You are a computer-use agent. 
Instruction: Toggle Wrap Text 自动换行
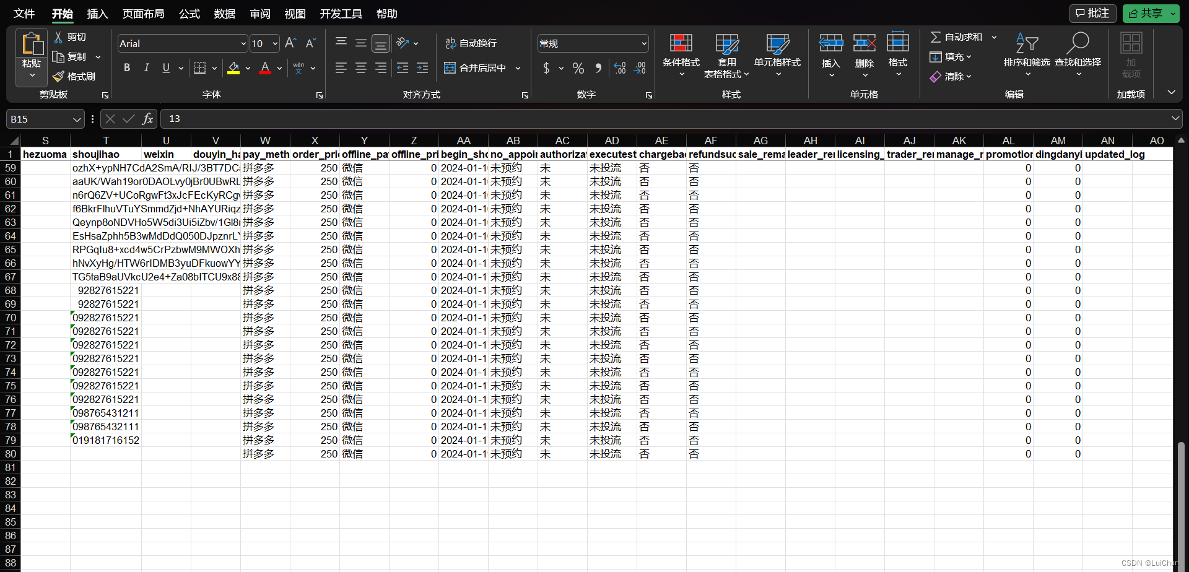click(471, 43)
